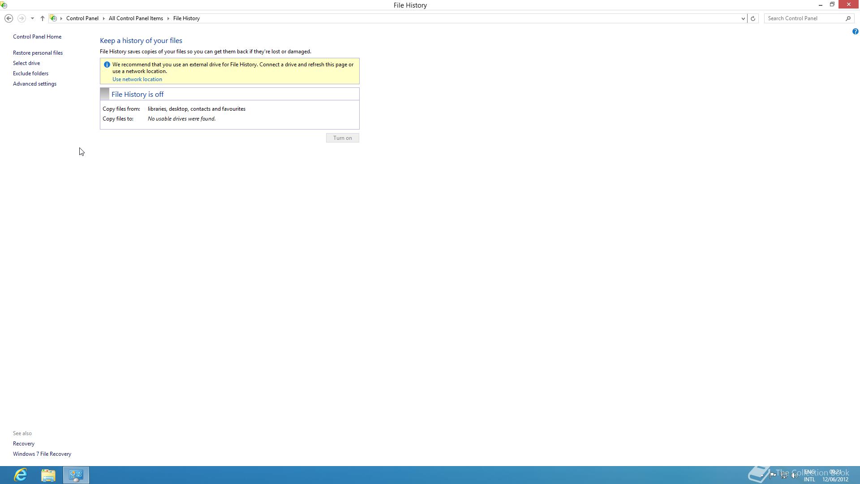This screenshot has width=860, height=484.
Task: Open Advanced settings in sidebar
Action: 34,84
